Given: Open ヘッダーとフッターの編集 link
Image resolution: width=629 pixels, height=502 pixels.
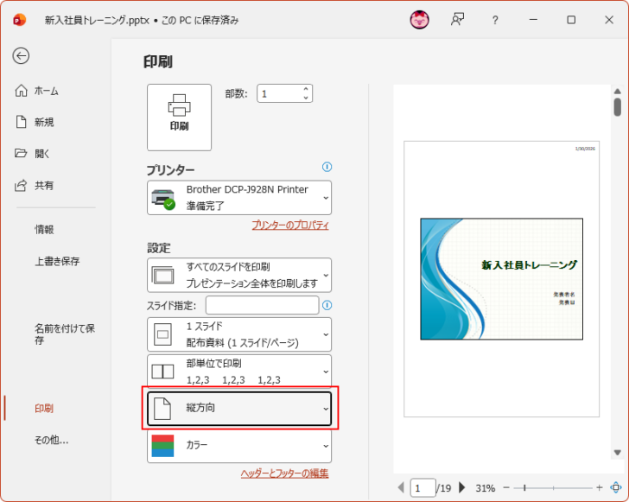Looking at the screenshot, I should (x=284, y=473).
